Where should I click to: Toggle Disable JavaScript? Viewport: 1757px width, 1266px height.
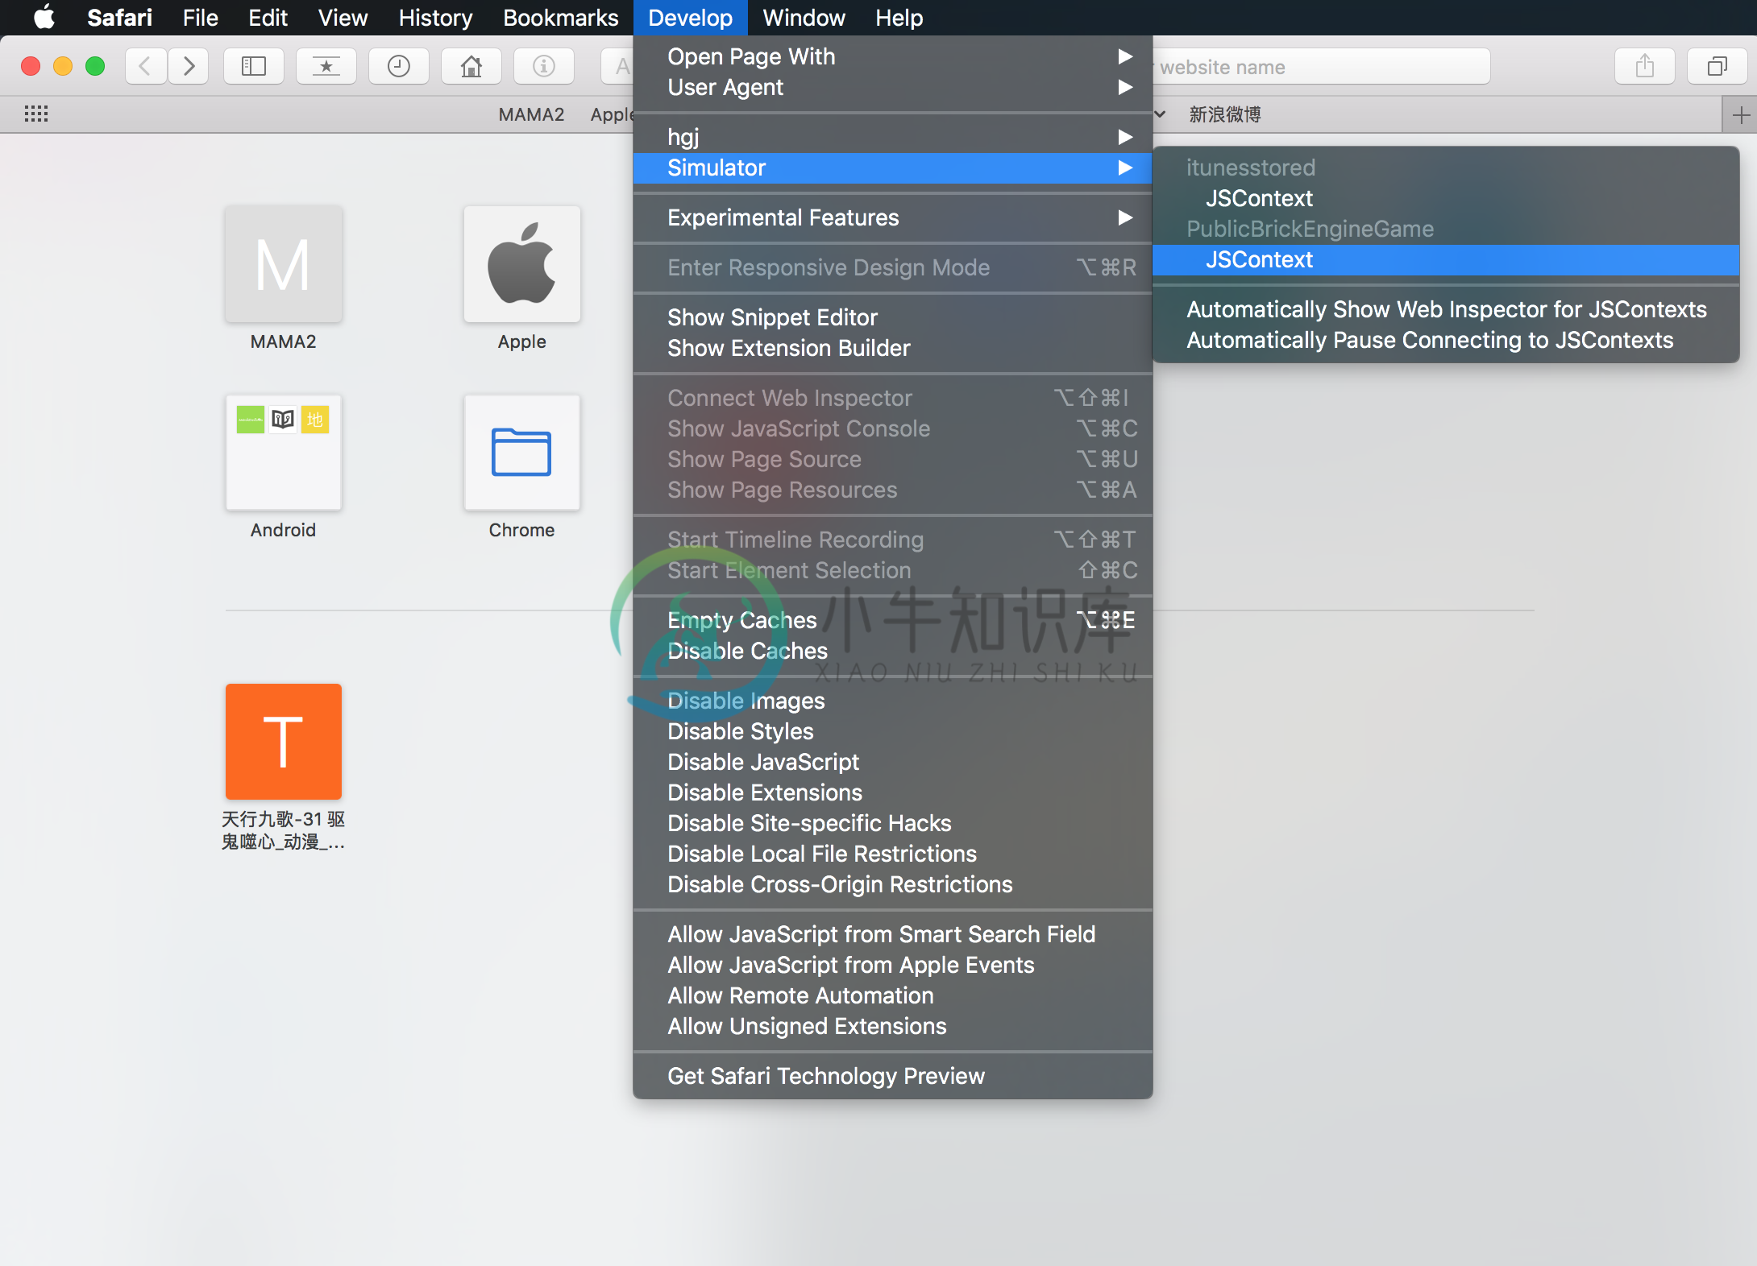[x=893, y=762]
